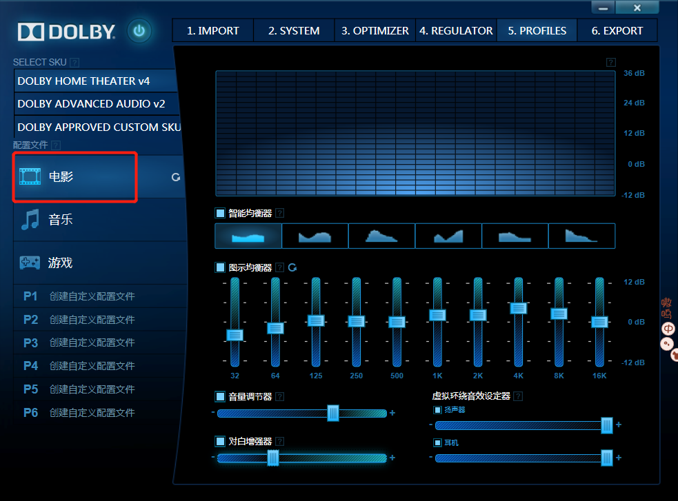Click the help icon above the spectrum display
This screenshot has width=678, height=501.
pyautogui.click(x=610, y=62)
